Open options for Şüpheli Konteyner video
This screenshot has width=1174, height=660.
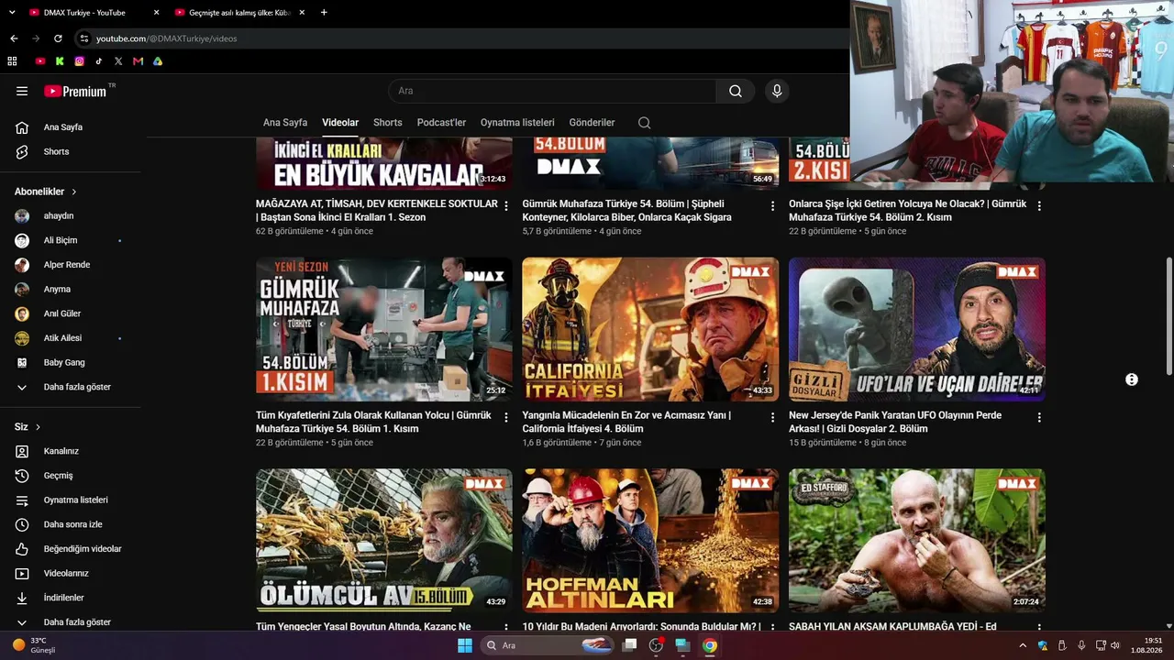[772, 206]
